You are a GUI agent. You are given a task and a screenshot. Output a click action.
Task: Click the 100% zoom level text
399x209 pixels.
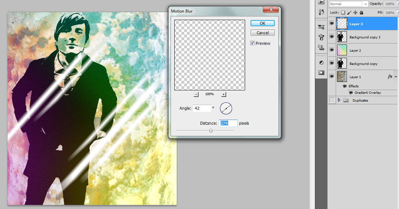[209, 94]
